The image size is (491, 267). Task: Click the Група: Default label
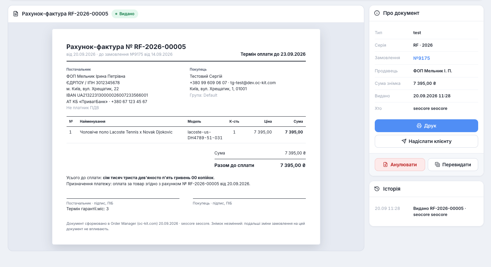pos(203,95)
